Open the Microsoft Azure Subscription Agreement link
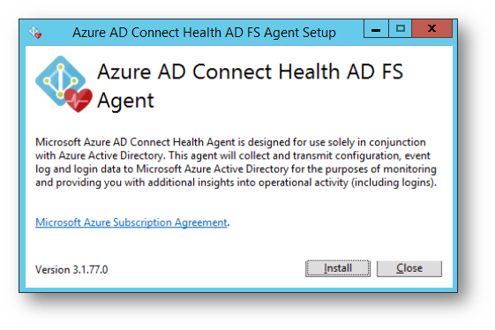Screen dimensions: 495x330 [131, 222]
